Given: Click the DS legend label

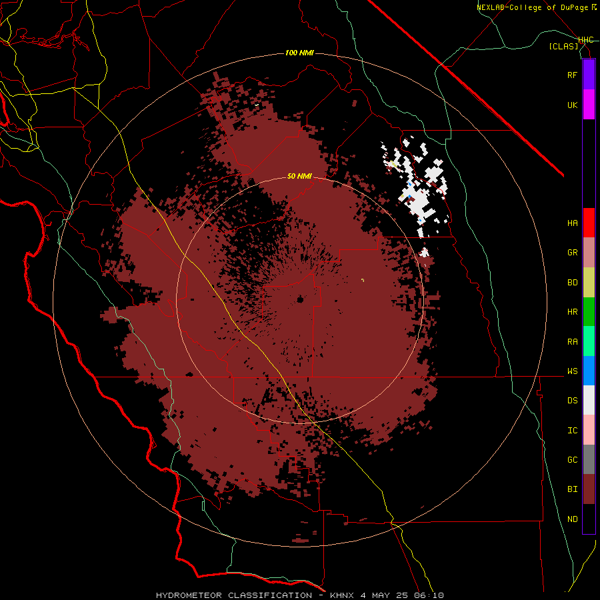Looking at the screenshot, I should [x=572, y=401].
